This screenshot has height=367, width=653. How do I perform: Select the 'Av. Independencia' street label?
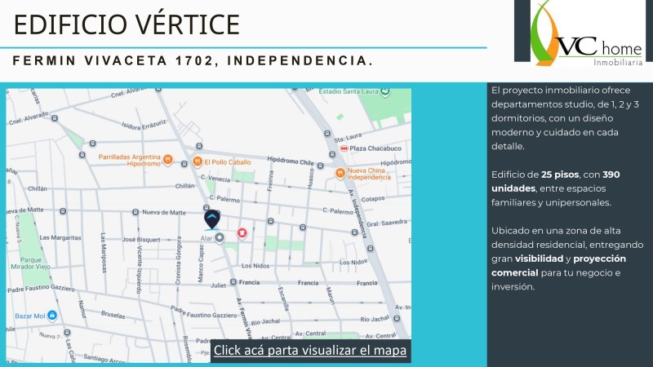pyautogui.click(x=358, y=214)
